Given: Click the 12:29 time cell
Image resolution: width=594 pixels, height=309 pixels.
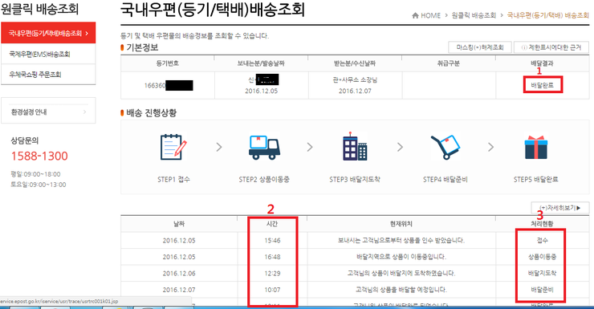Looking at the screenshot, I should (272, 273).
